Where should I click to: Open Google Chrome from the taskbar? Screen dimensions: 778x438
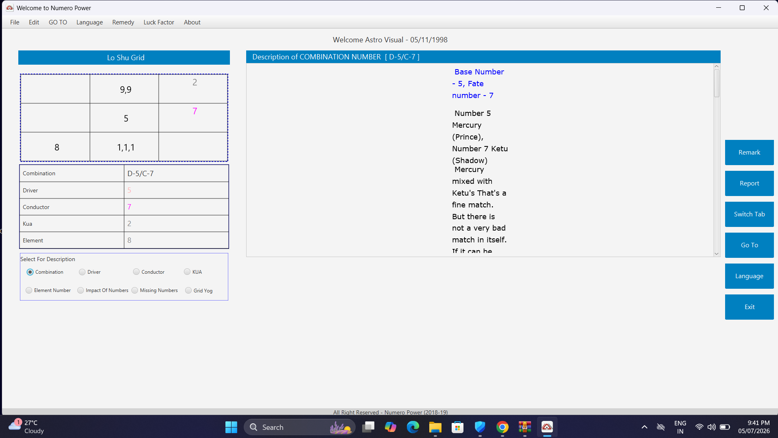tap(503, 427)
